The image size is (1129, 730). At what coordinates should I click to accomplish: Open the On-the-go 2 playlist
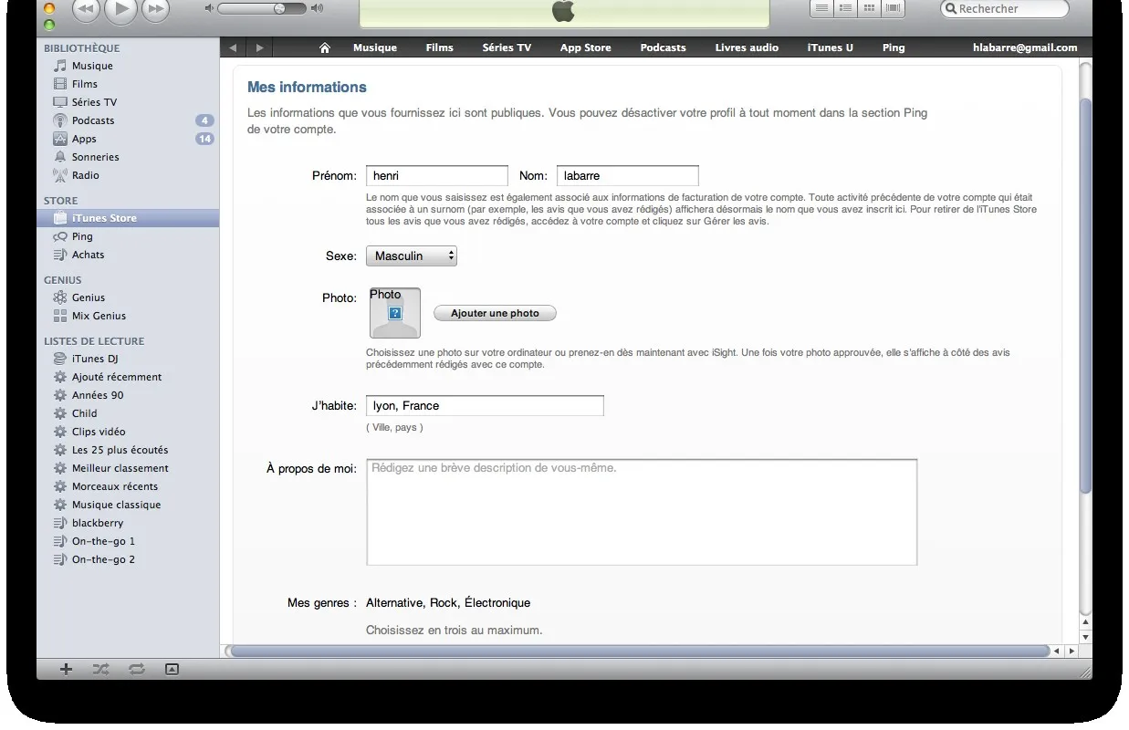click(103, 559)
